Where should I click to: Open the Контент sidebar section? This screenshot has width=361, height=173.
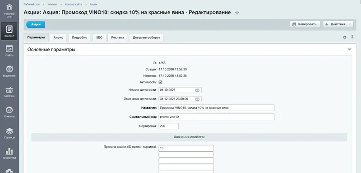tap(9, 31)
